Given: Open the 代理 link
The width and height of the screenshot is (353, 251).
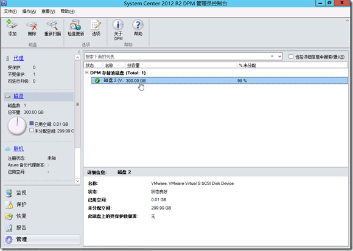Looking at the screenshot, I should [x=18, y=58].
